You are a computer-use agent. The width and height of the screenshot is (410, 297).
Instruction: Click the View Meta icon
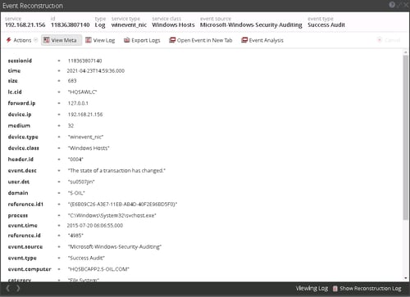coord(47,40)
